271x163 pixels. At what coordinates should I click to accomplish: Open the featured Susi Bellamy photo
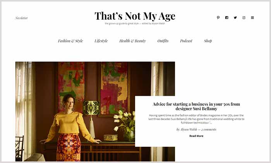(x=76, y=111)
